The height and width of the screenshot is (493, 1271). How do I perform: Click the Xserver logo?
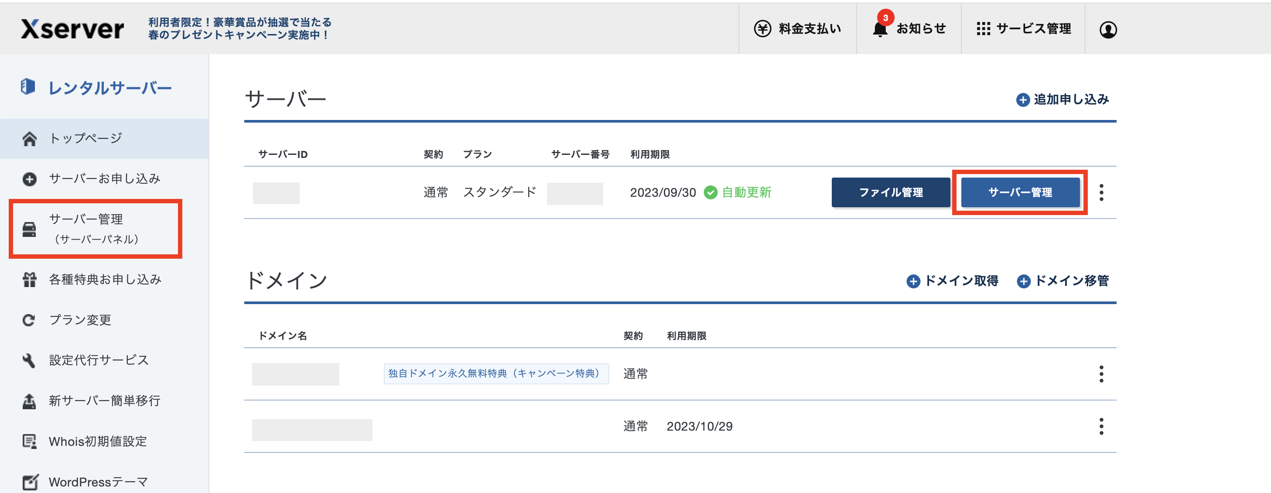pos(72,29)
